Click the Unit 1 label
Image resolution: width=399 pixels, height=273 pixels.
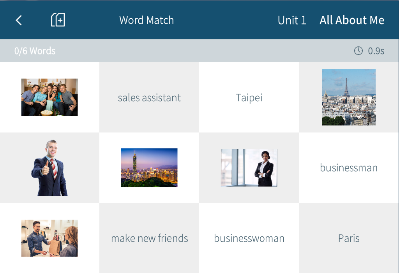[292, 20]
